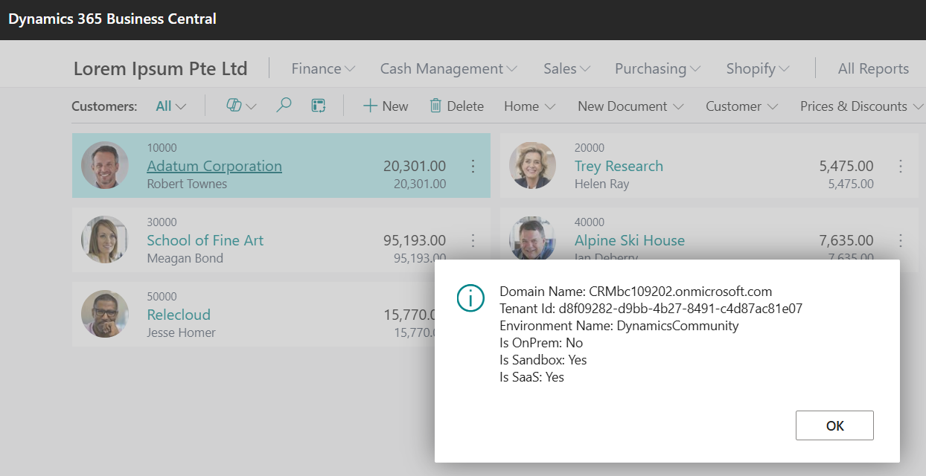Click the search magnifier icon
The height and width of the screenshot is (476, 926).
pyautogui.click(x=284, y=106)
